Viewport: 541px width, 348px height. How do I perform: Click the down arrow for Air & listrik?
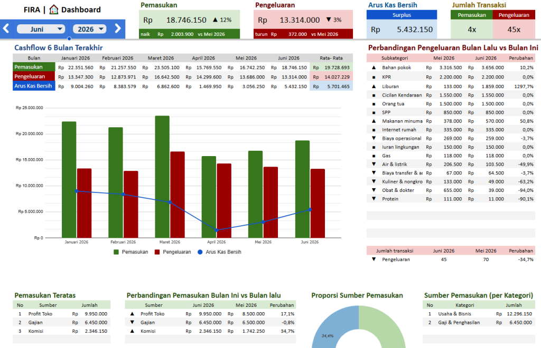click(374, 164)
